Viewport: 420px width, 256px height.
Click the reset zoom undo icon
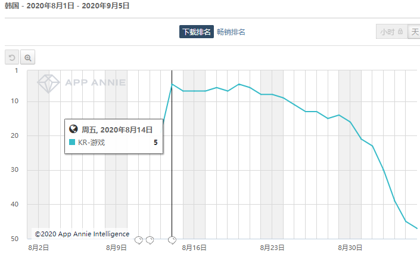12,57
